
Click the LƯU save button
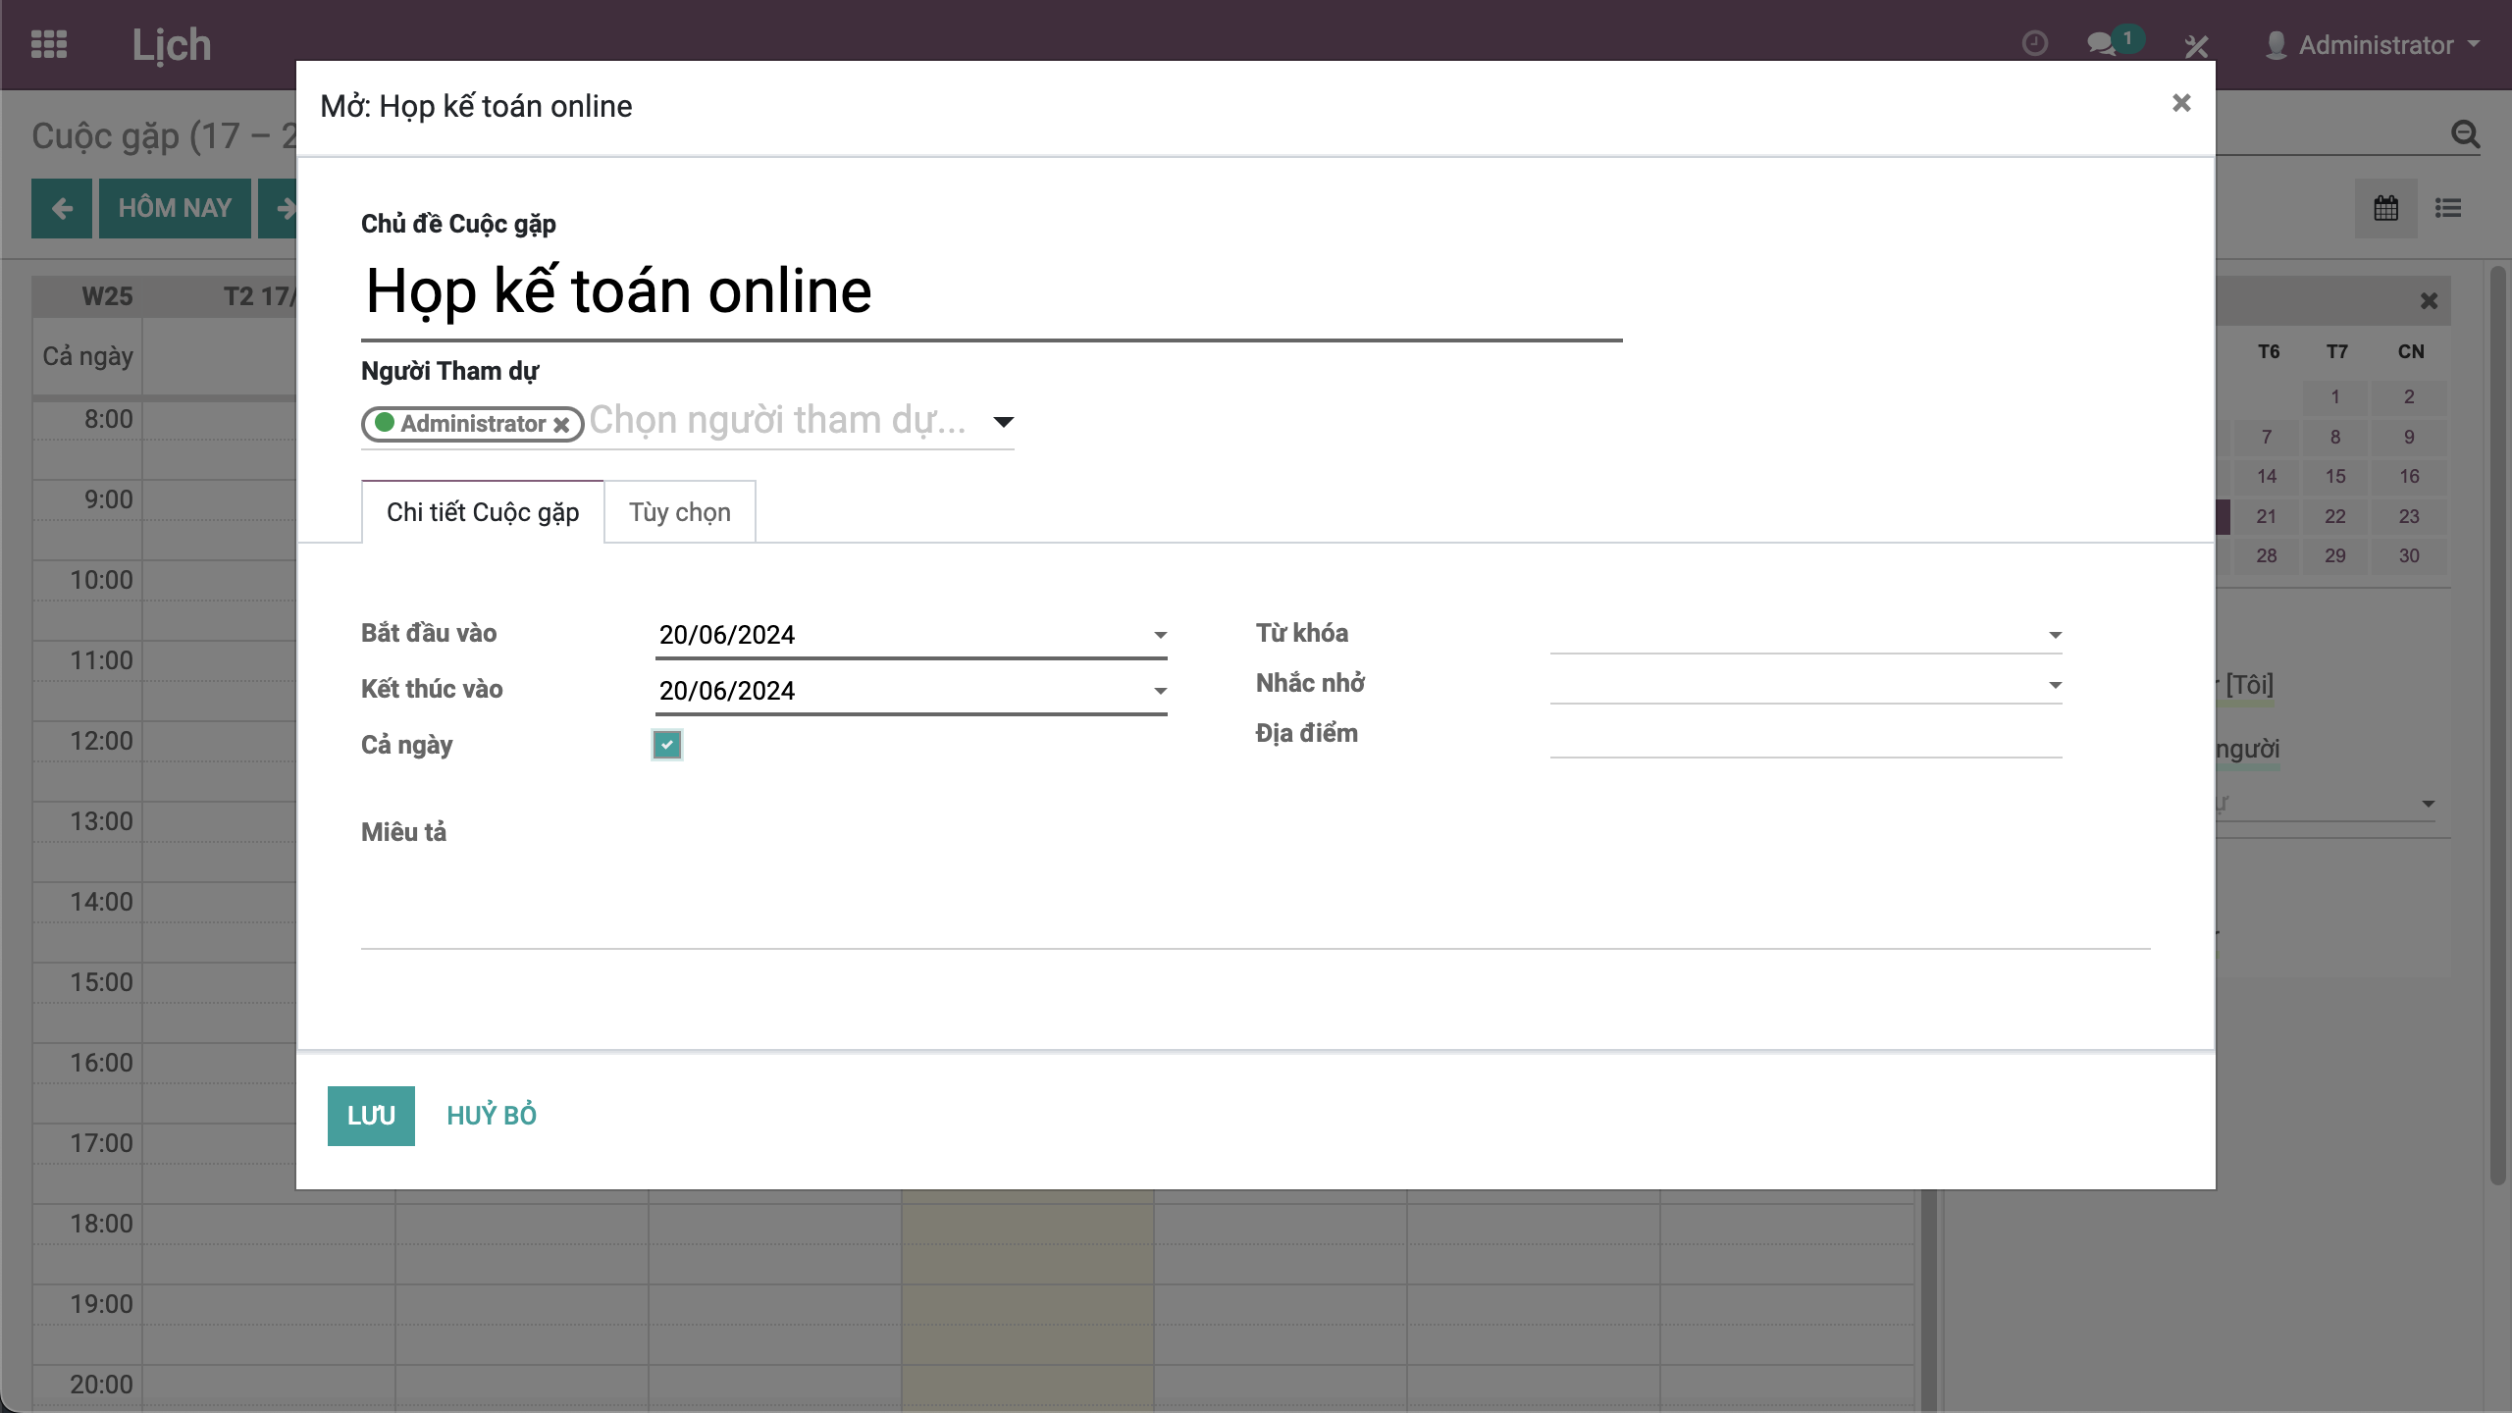[371, 1116]
